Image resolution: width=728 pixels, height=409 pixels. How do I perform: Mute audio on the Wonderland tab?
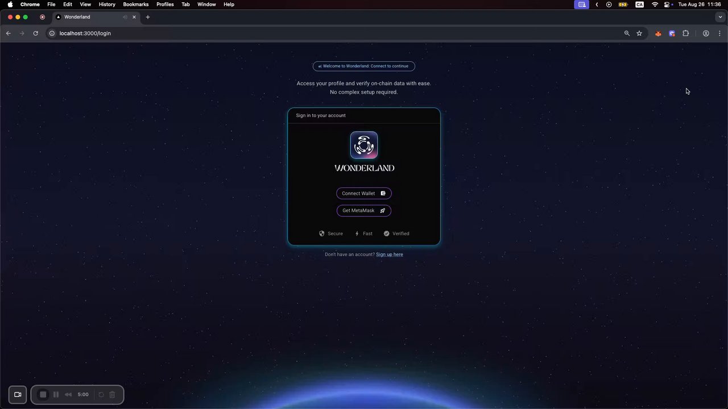125,17
